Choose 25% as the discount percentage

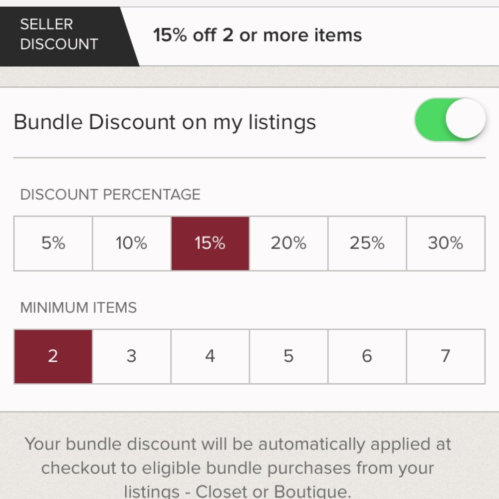(367, 244)
